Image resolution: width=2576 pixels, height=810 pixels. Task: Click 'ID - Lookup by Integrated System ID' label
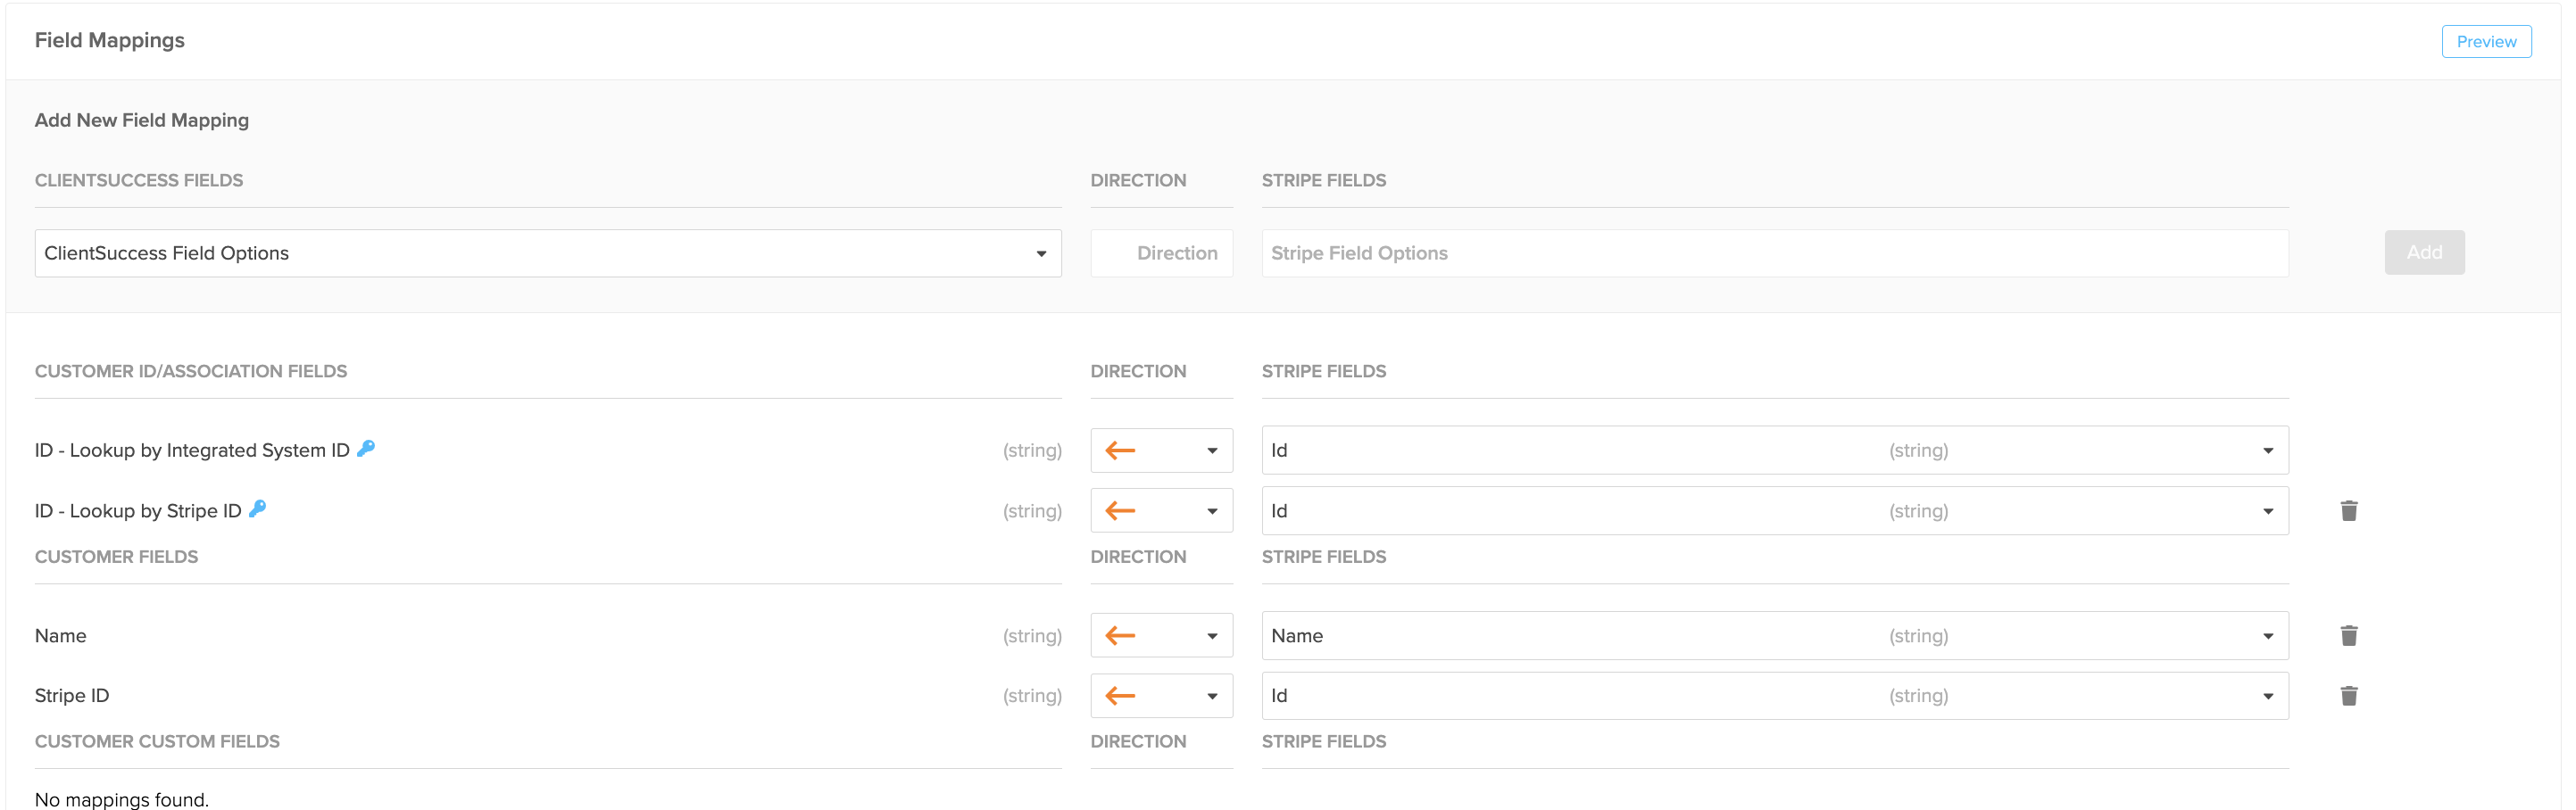click(x=192, y=451)
